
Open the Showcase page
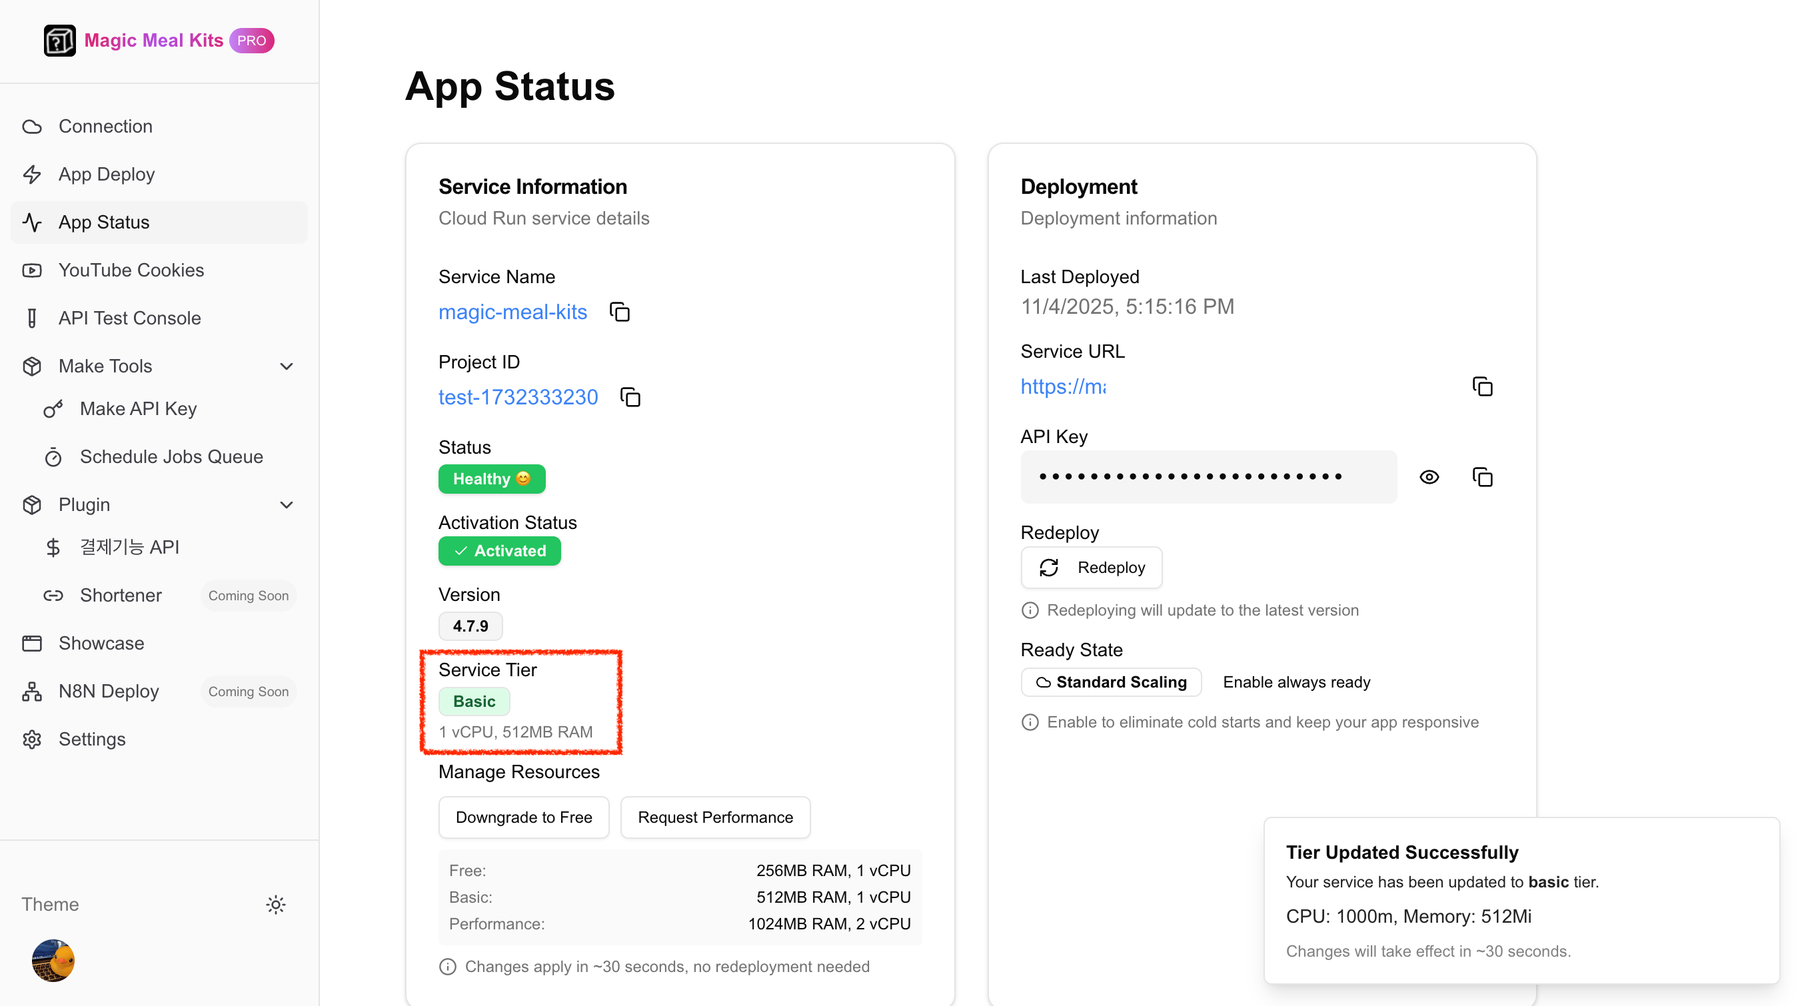159,643
